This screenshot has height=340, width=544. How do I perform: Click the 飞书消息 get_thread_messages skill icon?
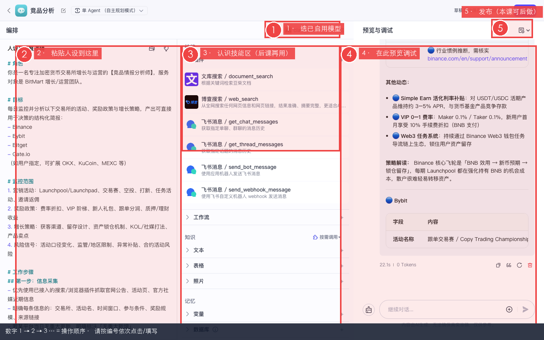click(x=192, y=147)
